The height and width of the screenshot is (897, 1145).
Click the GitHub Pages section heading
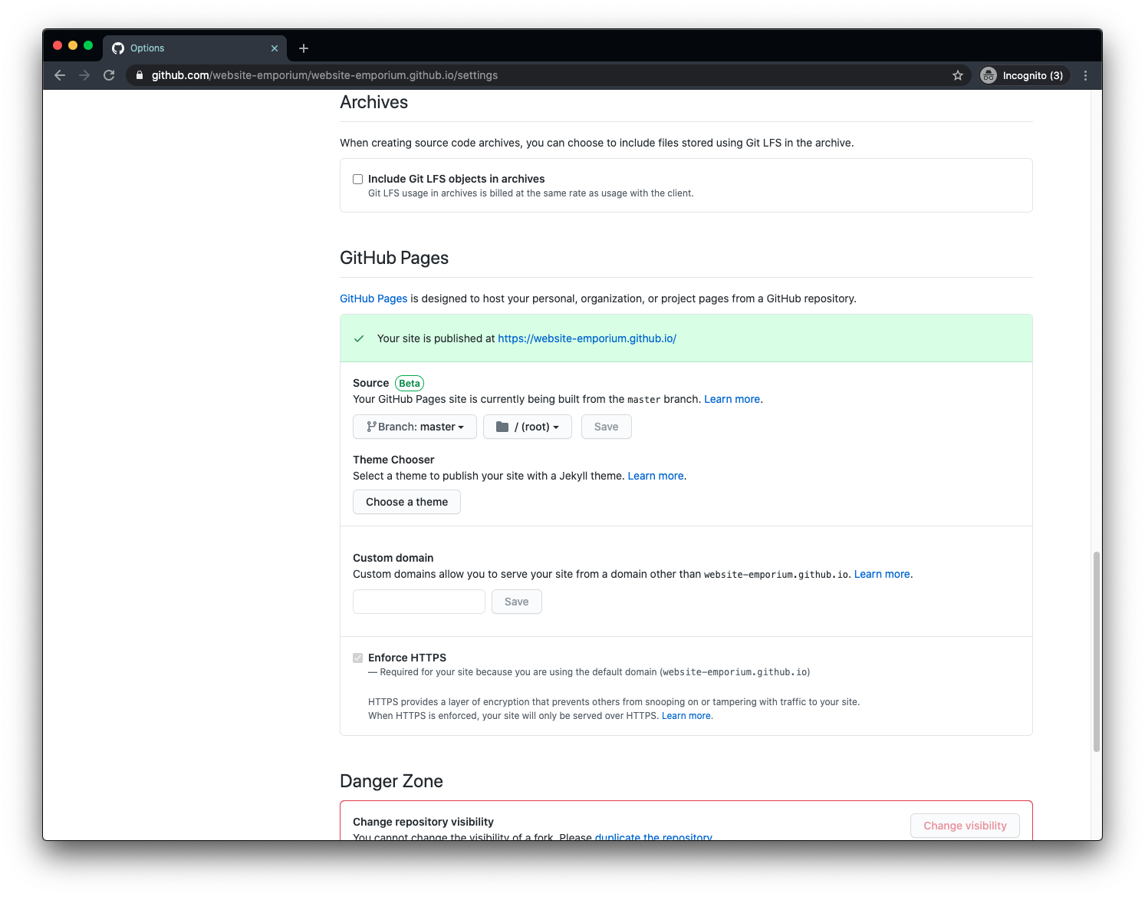[x=394, y=258]
